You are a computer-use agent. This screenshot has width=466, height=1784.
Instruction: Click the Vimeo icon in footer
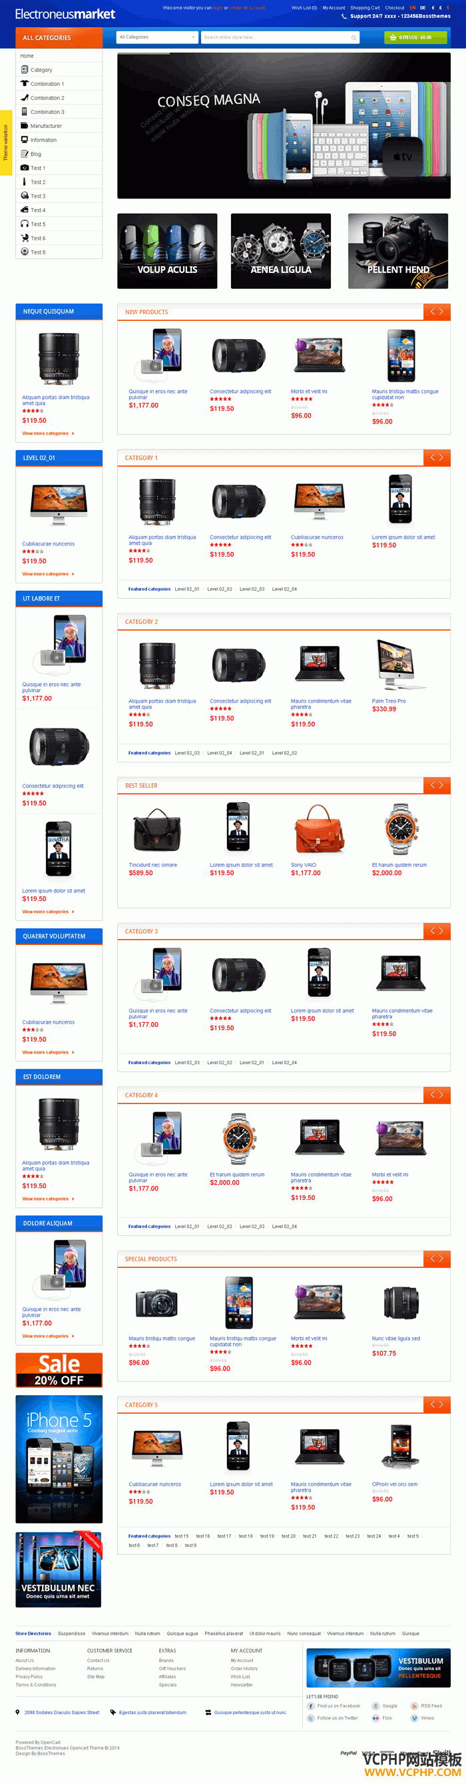(x=415, y=1717)
